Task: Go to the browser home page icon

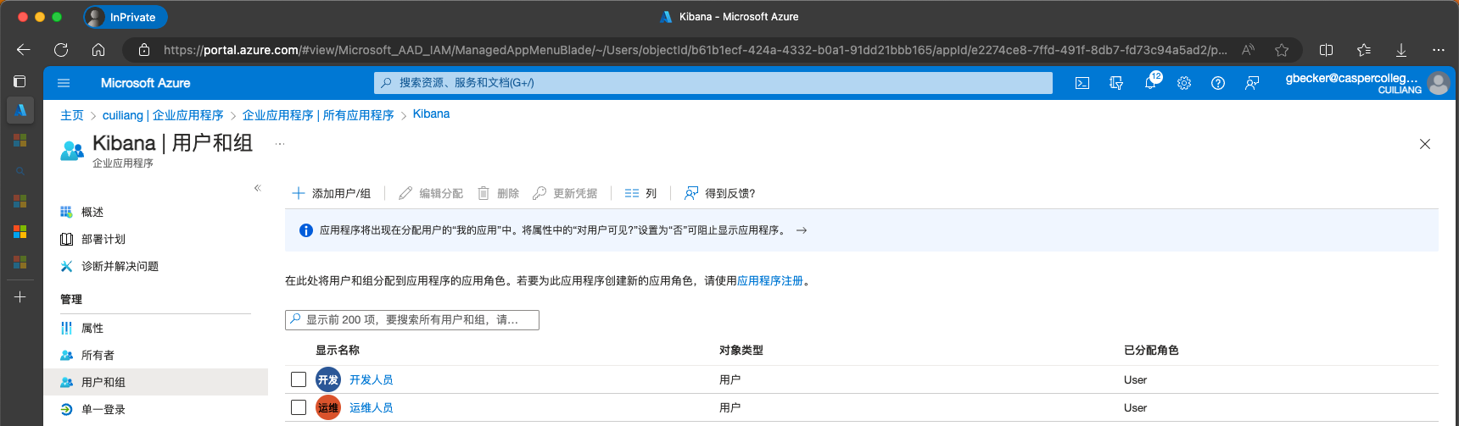Action: pyautogui.click(x=98, y=50)
